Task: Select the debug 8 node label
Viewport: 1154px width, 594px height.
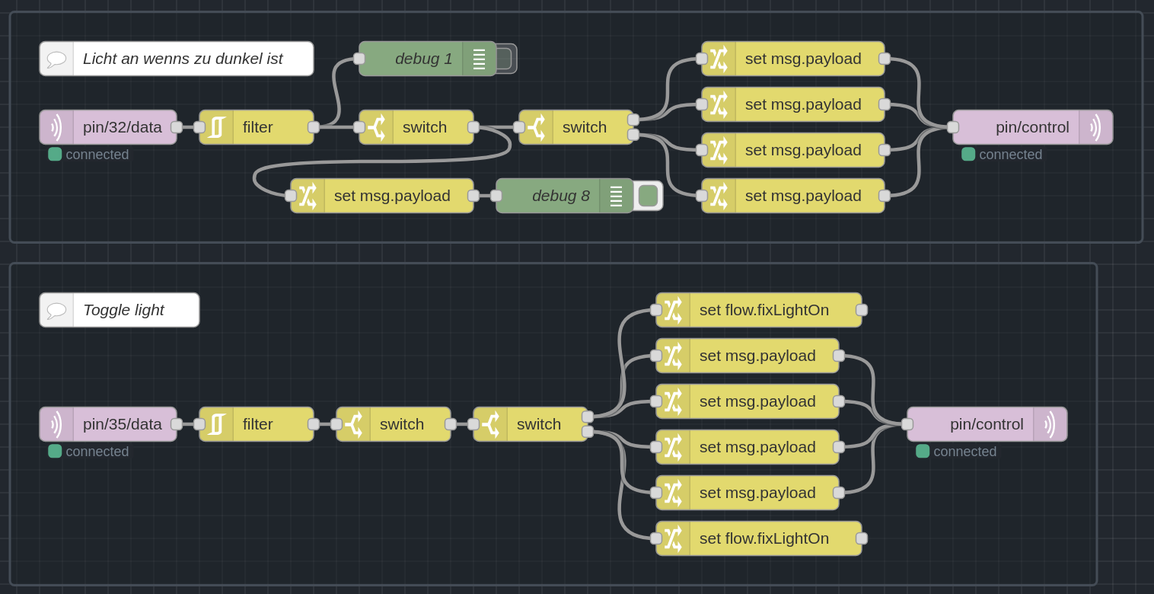Action: (x=561, y=196)
